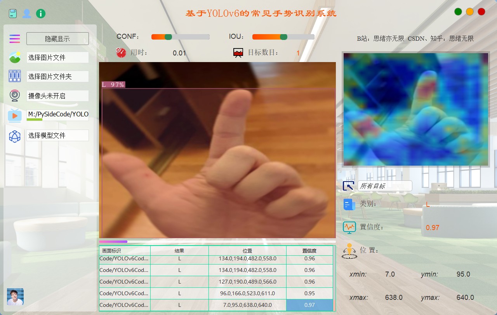Click the webcam icon beside 摄像头未开启
This screenshot has width=497, height=315.
15,95
